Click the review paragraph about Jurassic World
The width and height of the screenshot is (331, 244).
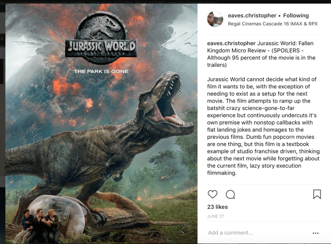click(263, 126)
